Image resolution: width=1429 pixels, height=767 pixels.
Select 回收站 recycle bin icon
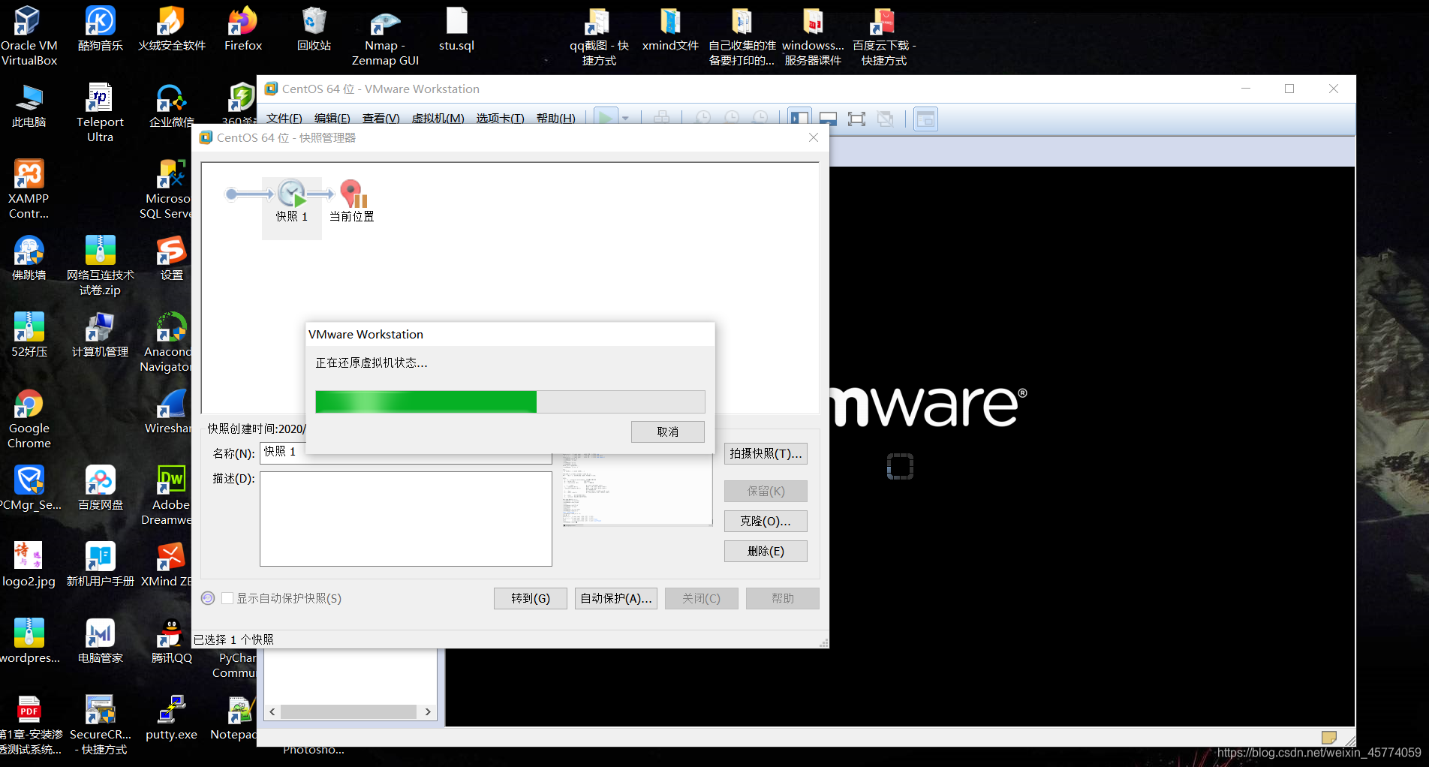click(x=314, y=29)
